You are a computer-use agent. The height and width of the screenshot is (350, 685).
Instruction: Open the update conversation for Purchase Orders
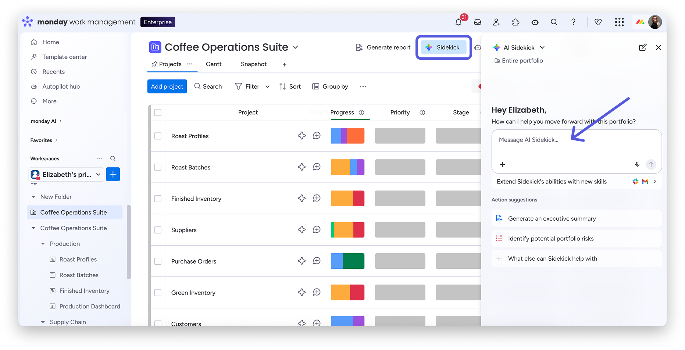tap(317, 261)
